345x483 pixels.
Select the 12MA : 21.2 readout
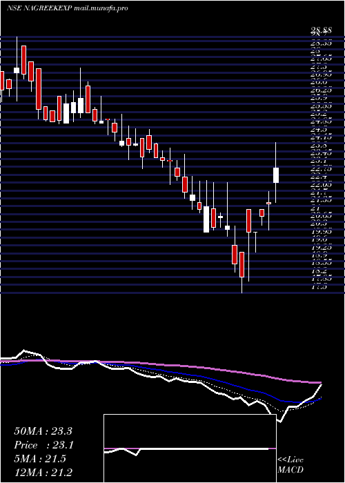(43, 473)
